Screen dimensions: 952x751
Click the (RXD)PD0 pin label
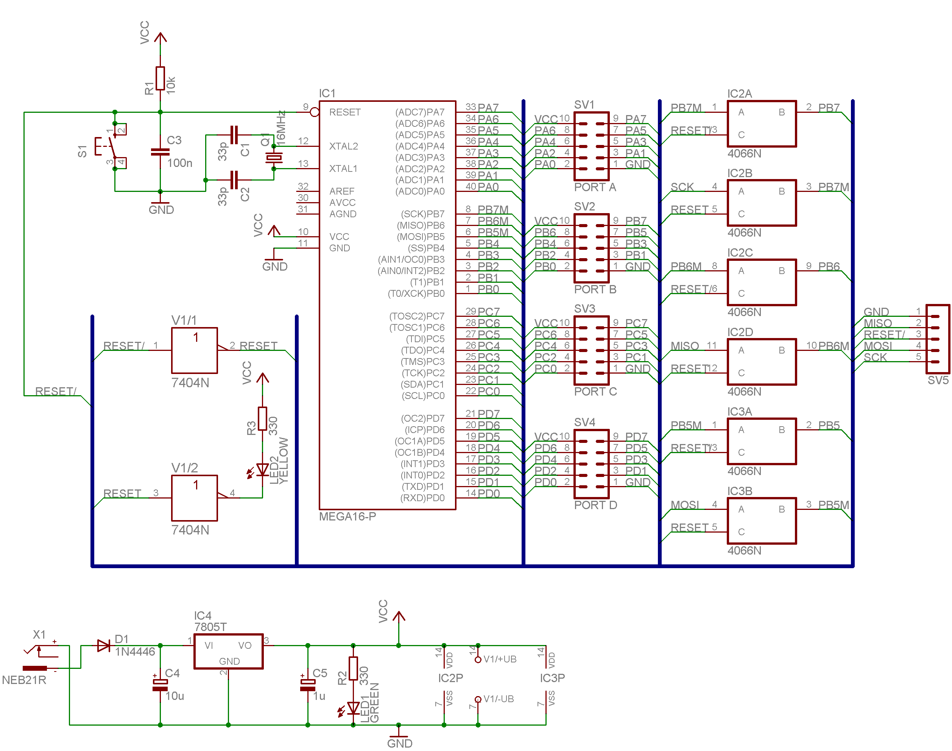tap(422, 498)
